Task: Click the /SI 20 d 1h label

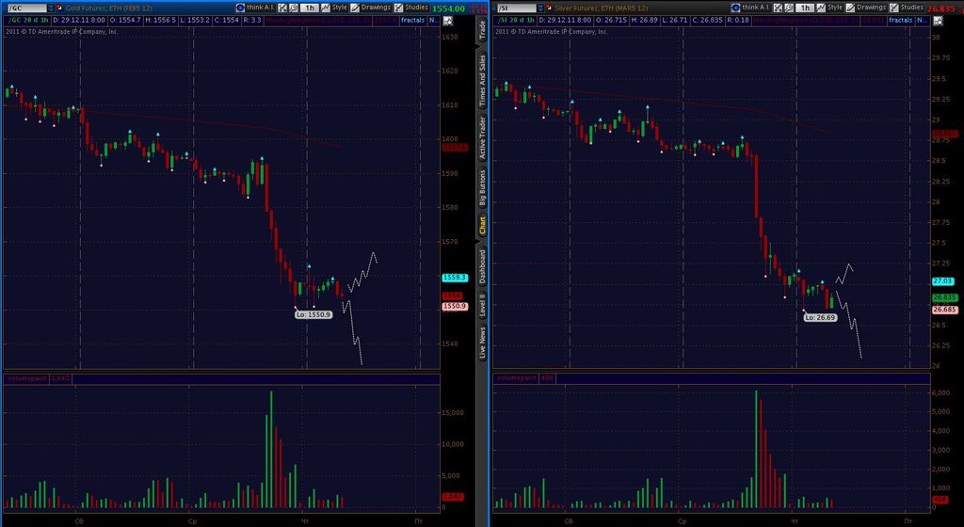Action: (515, 21)
